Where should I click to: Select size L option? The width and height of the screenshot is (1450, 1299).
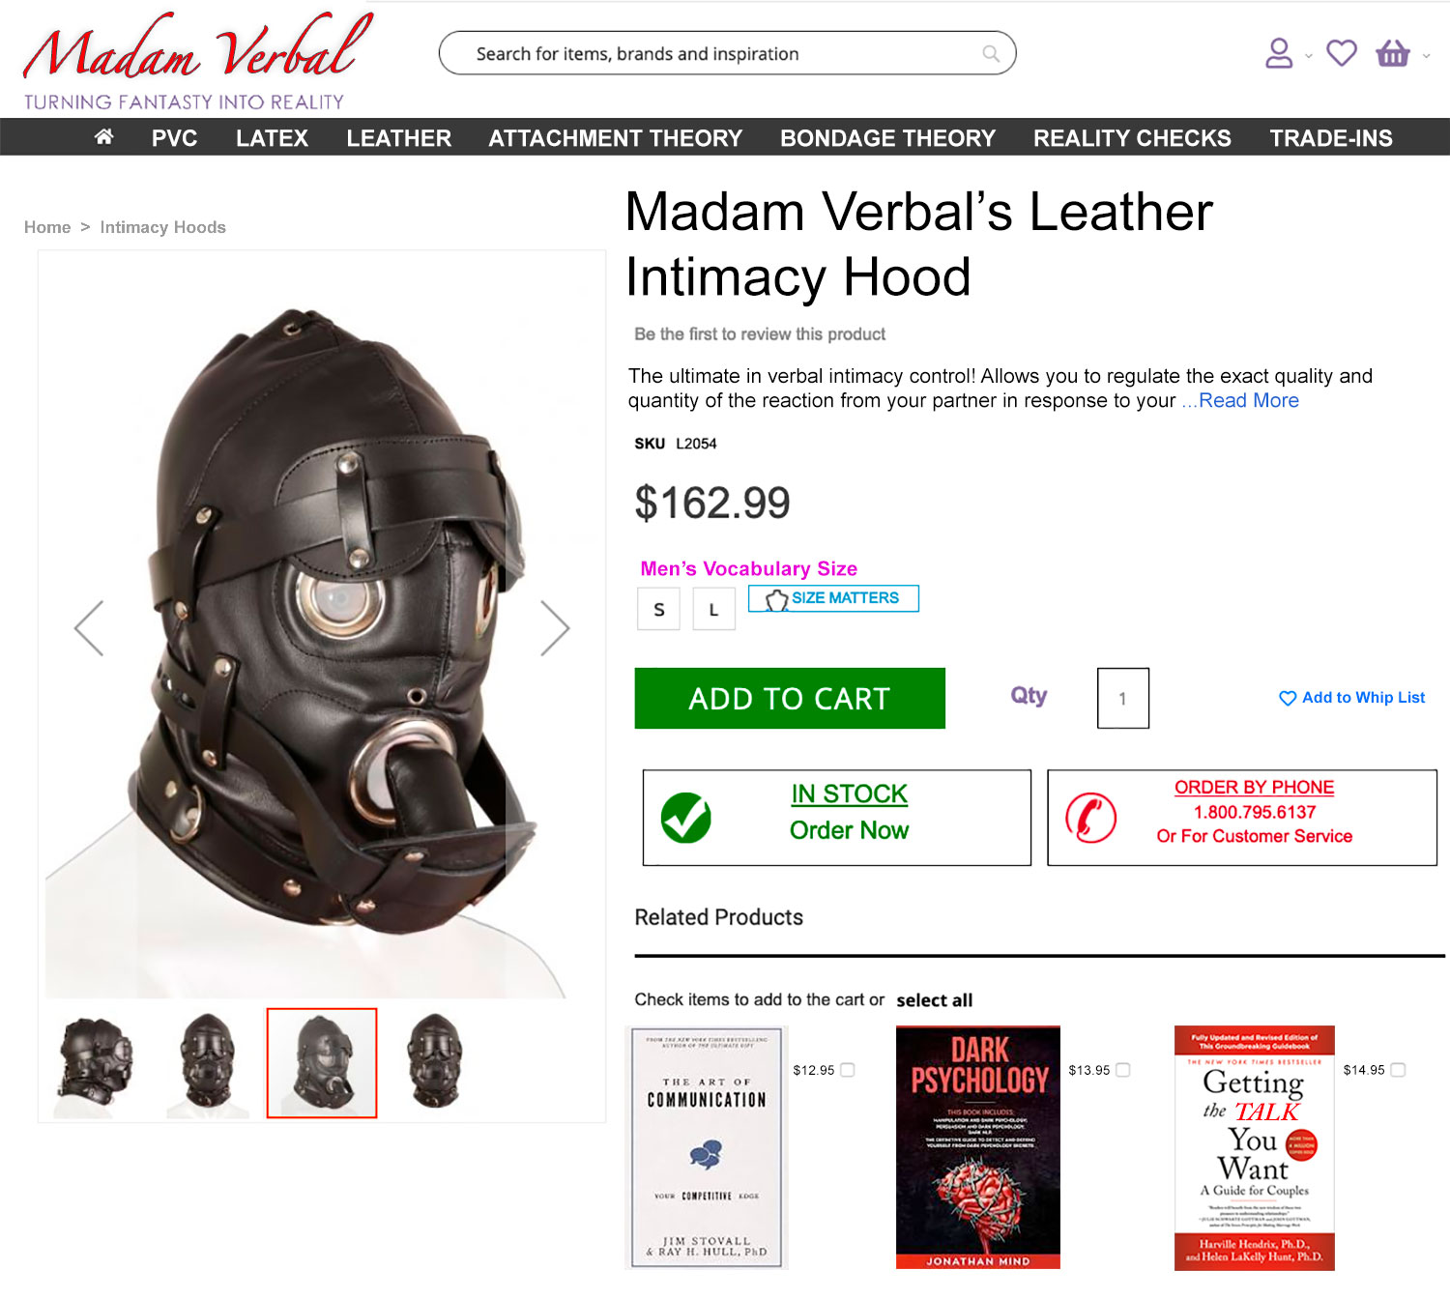click(713, 609)
